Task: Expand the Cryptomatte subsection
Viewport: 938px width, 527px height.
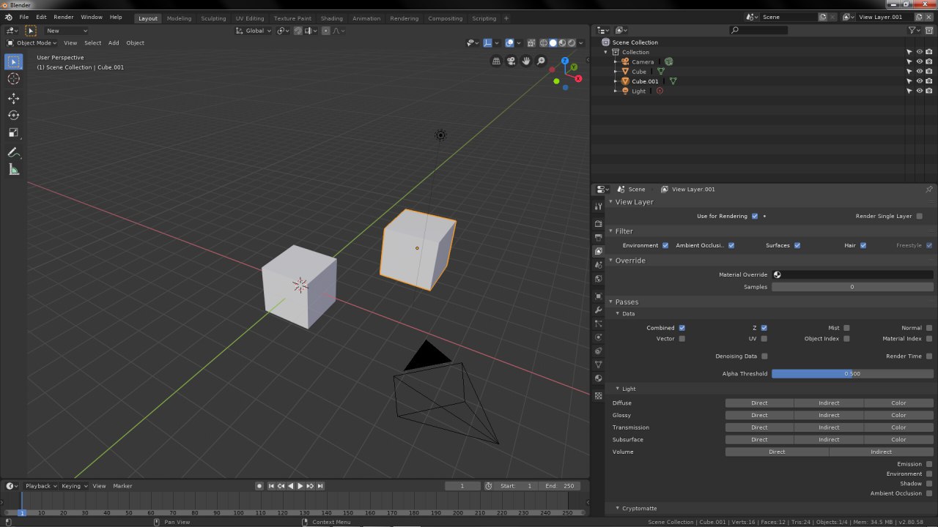Action: 635,508
